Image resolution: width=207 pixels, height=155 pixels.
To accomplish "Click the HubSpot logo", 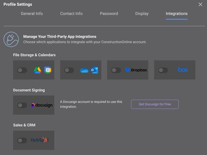I will coord(40,140).
